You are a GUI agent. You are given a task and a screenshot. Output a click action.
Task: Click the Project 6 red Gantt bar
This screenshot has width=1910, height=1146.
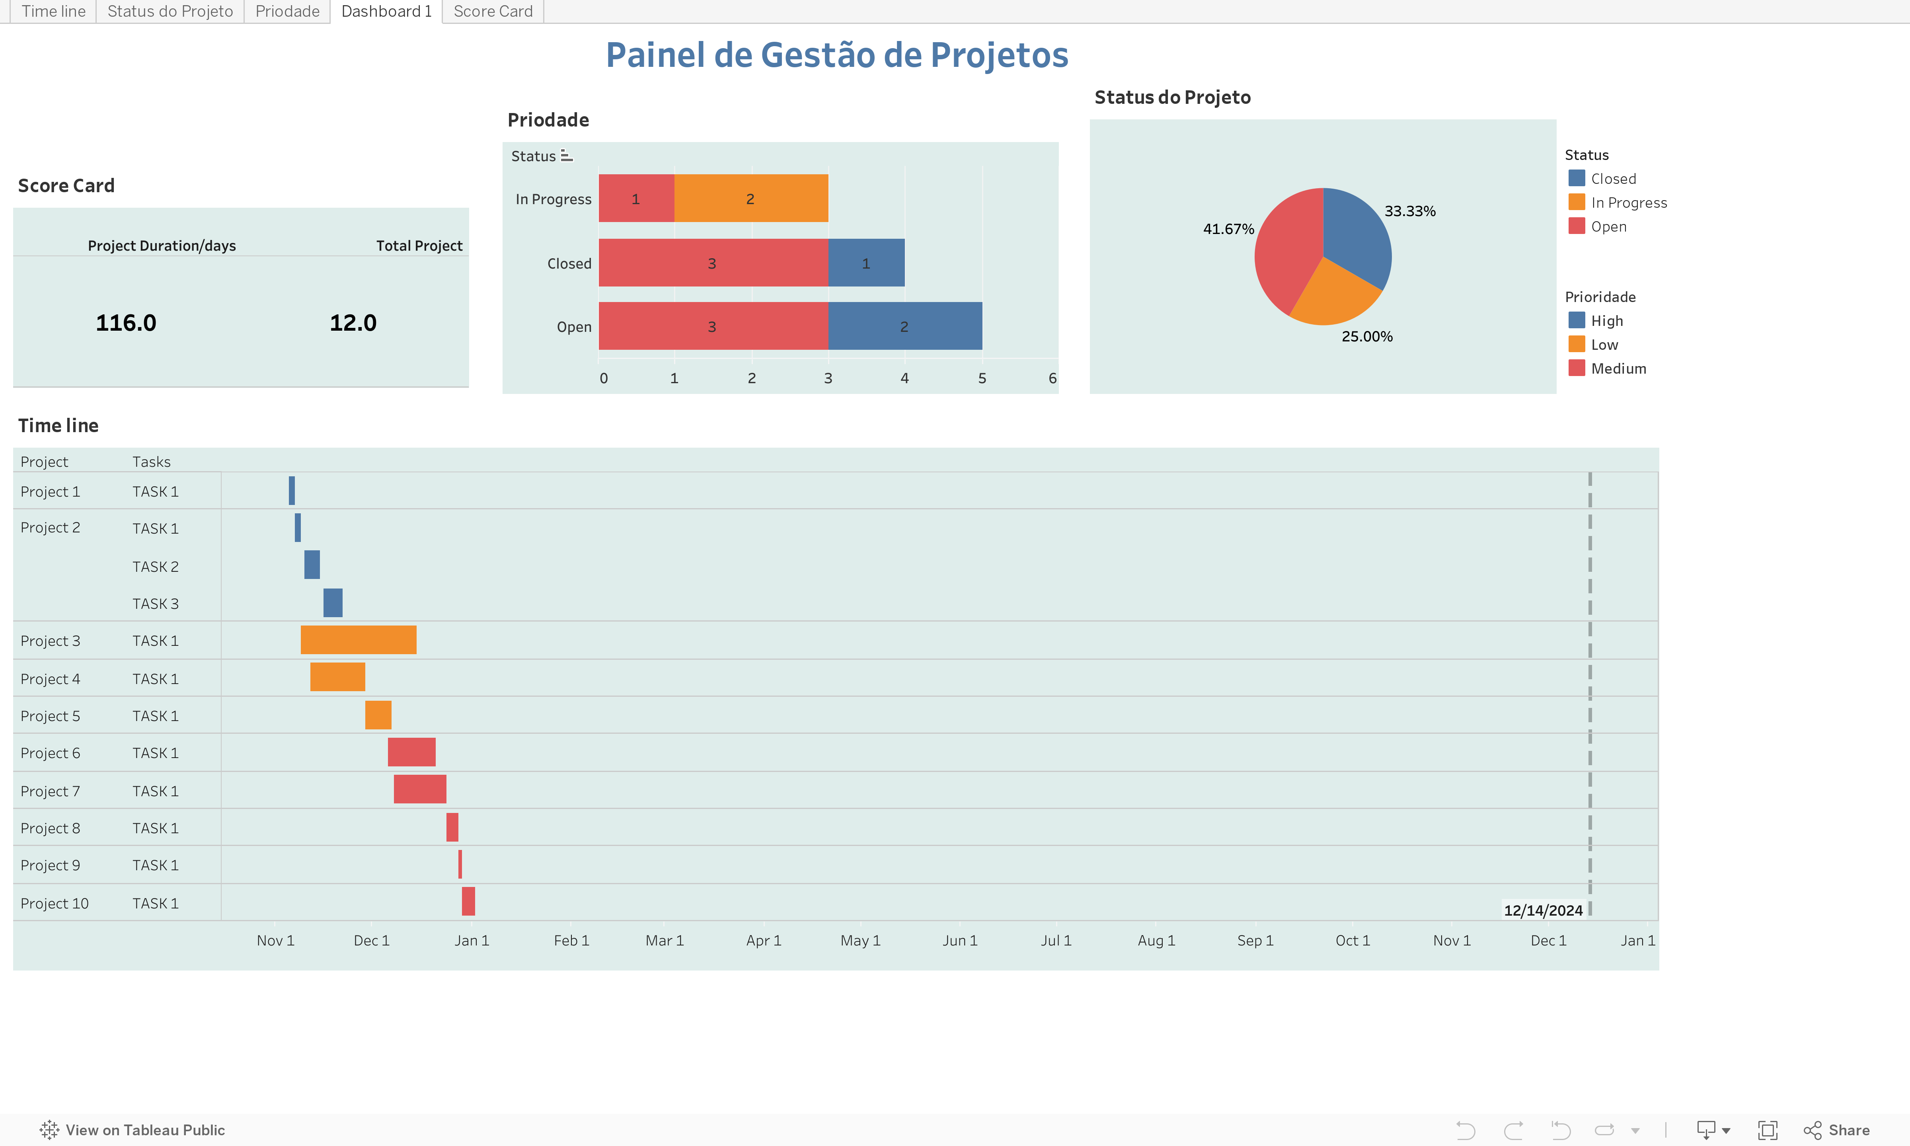tap(411, 752)
